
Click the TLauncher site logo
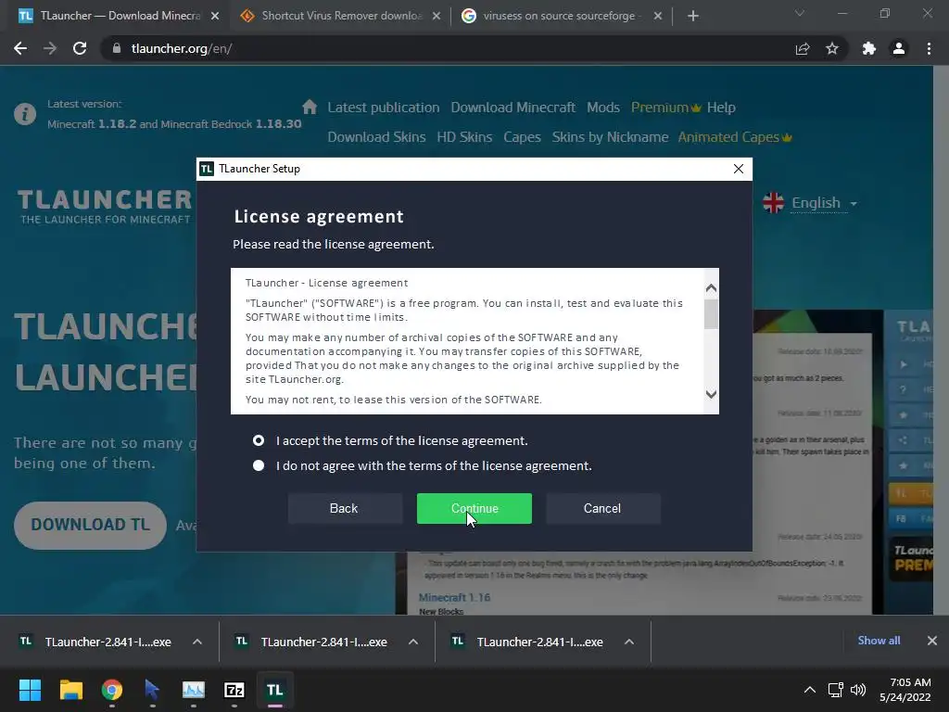(105, 207)
